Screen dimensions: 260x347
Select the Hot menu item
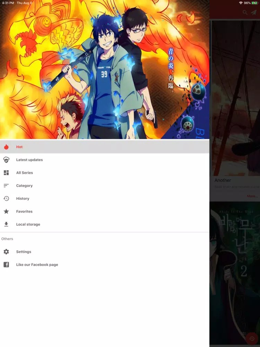(x=105, y=147)
